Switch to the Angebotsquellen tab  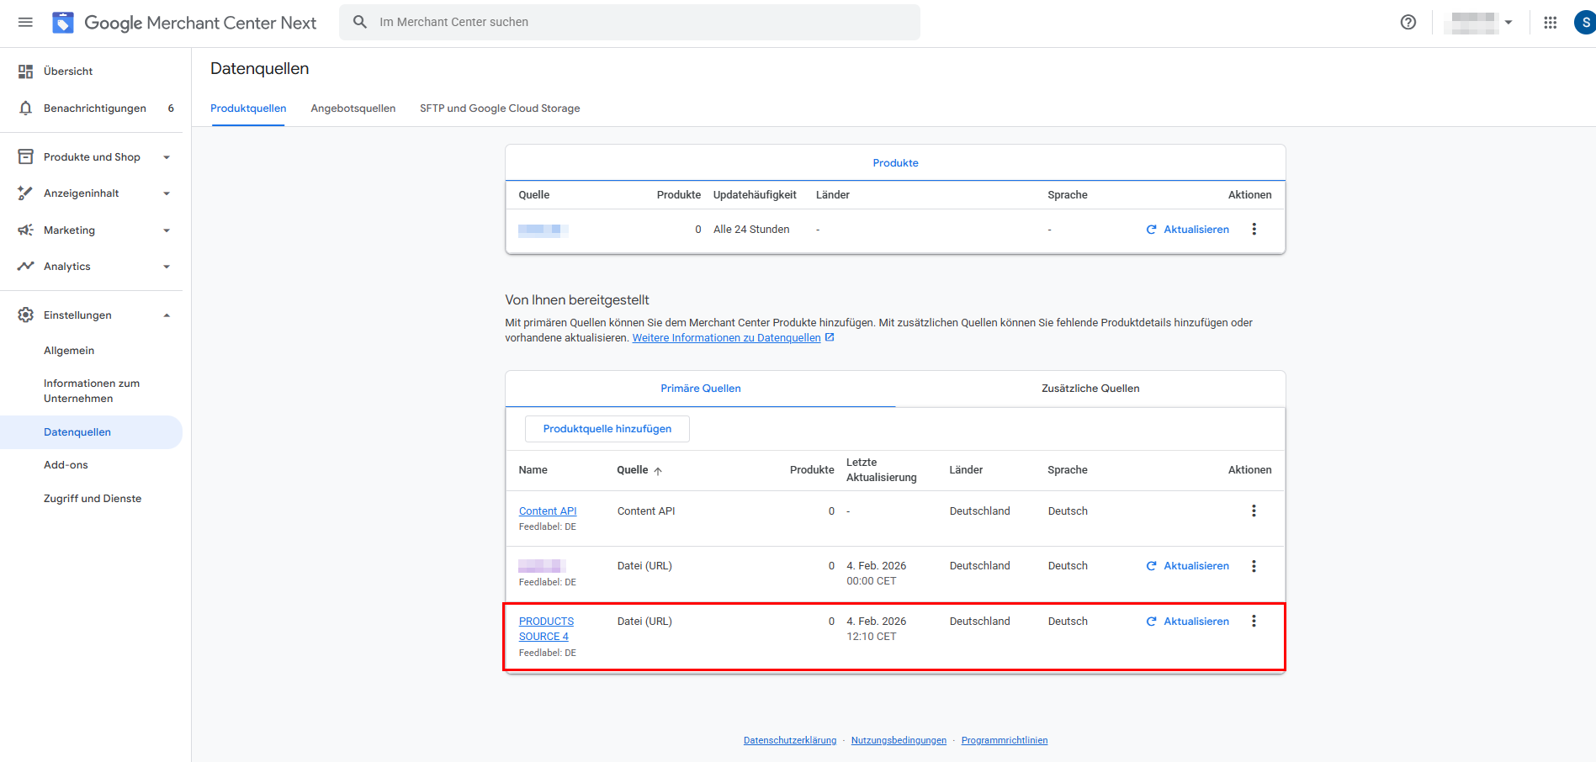(x=353, y=108)
